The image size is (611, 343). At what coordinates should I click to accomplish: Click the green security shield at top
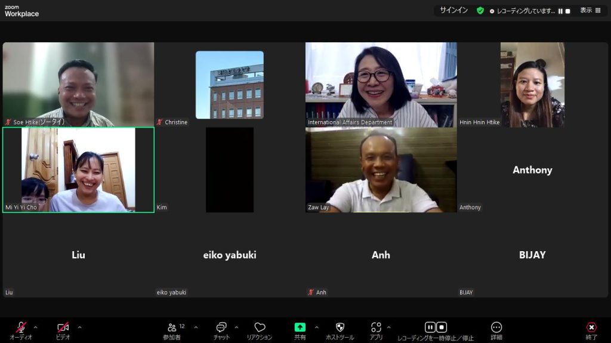point(480,11)
